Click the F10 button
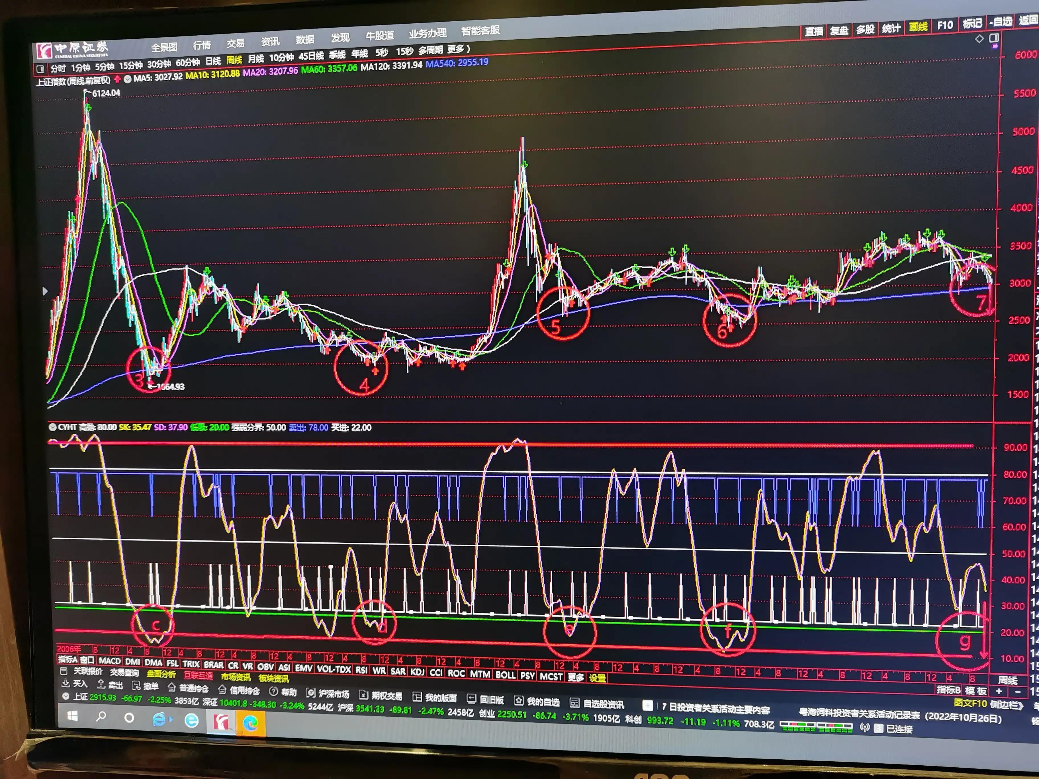The width and height of the screenshot is (1039, 779). 945,25
